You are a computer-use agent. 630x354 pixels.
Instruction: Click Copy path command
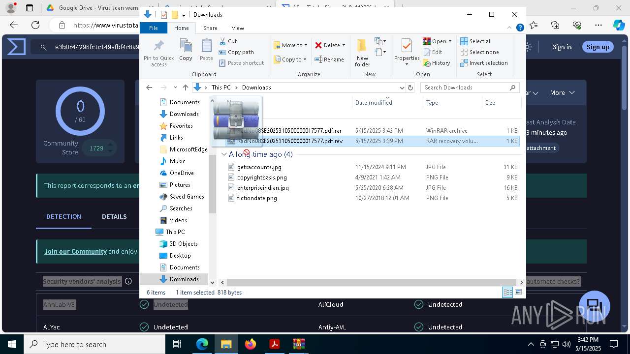coord(236,52)
